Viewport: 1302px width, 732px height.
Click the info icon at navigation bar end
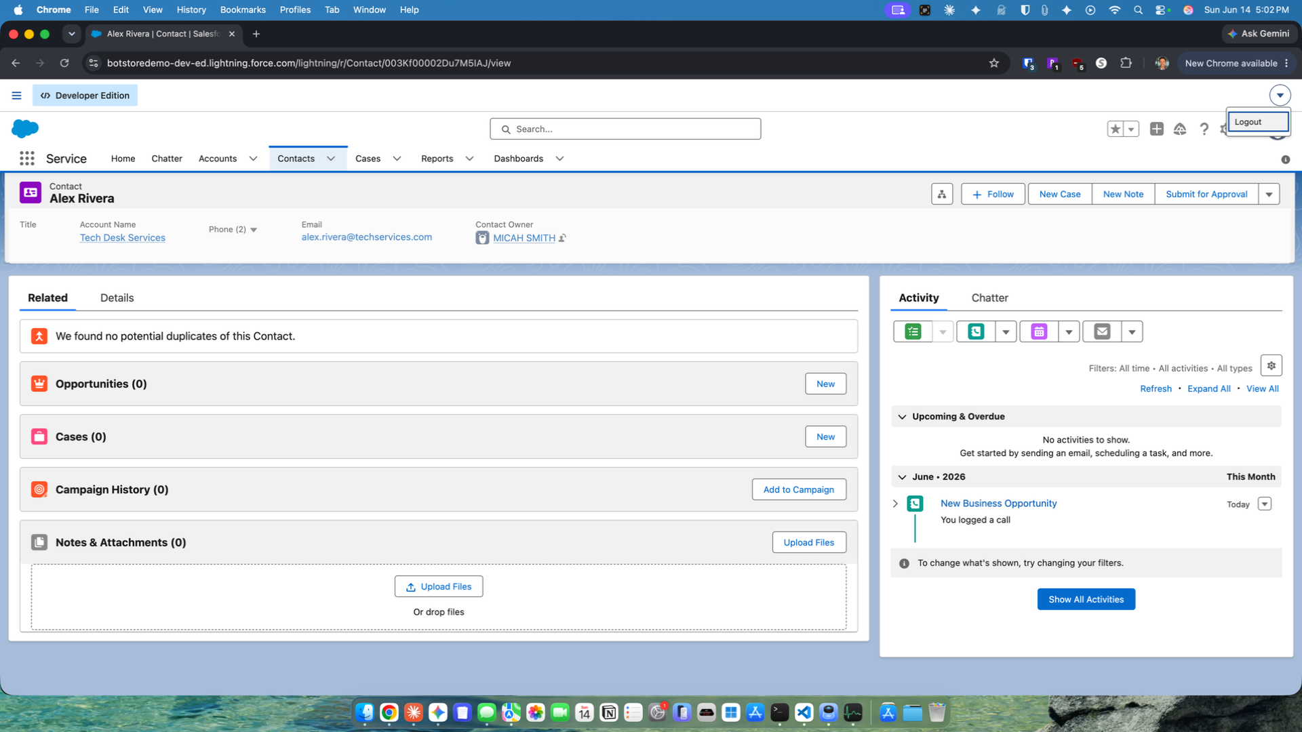coord(1285,159)
